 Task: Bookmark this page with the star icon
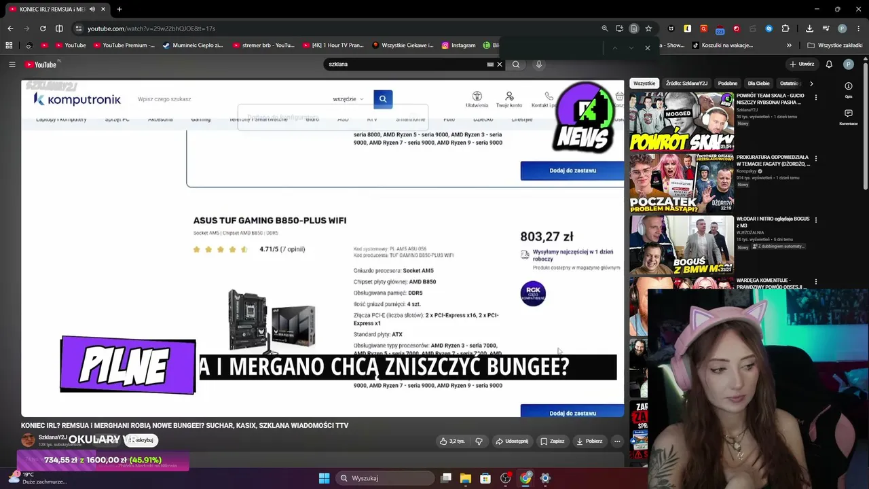[x=648, y=29]
